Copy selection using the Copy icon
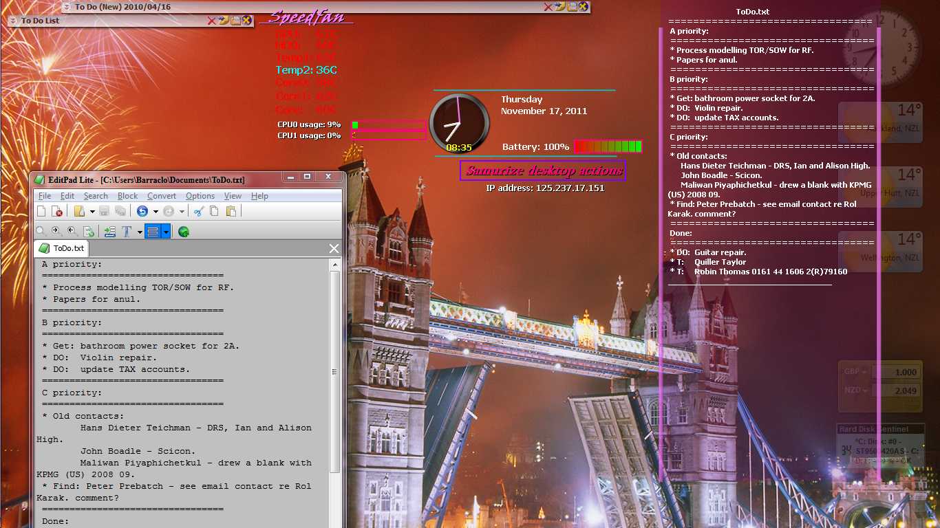This screenshot has width=940, height=528. pos(214,211)
